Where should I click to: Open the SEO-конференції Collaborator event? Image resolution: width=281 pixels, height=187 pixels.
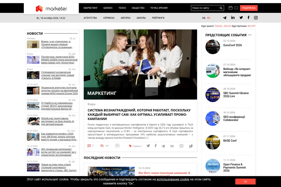[x=234, y=118]
